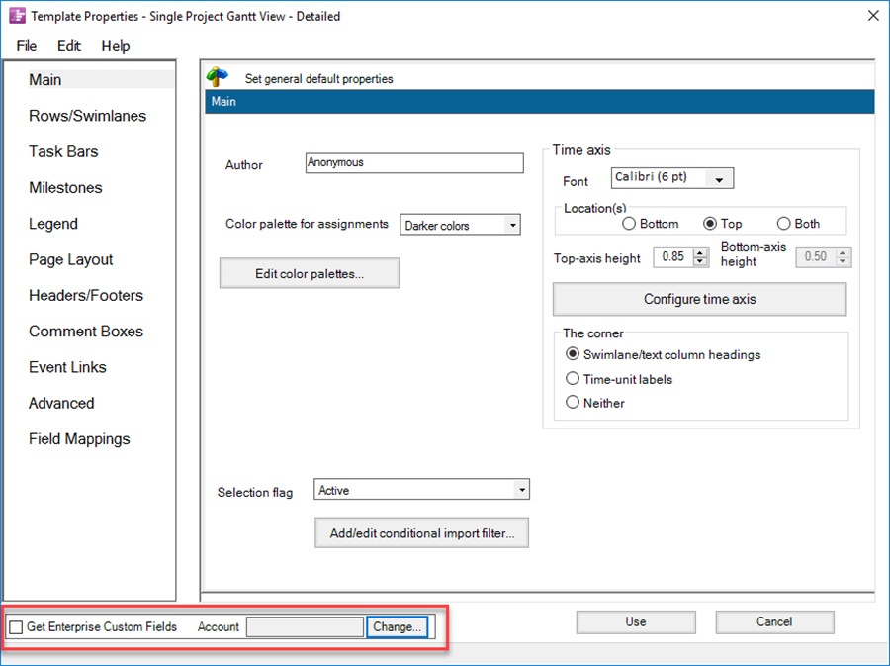Image resolution: width=890 pixels, height=666 pixels.
Task: Go to the Rows/Swimlanes section
Action: point(87,116)
